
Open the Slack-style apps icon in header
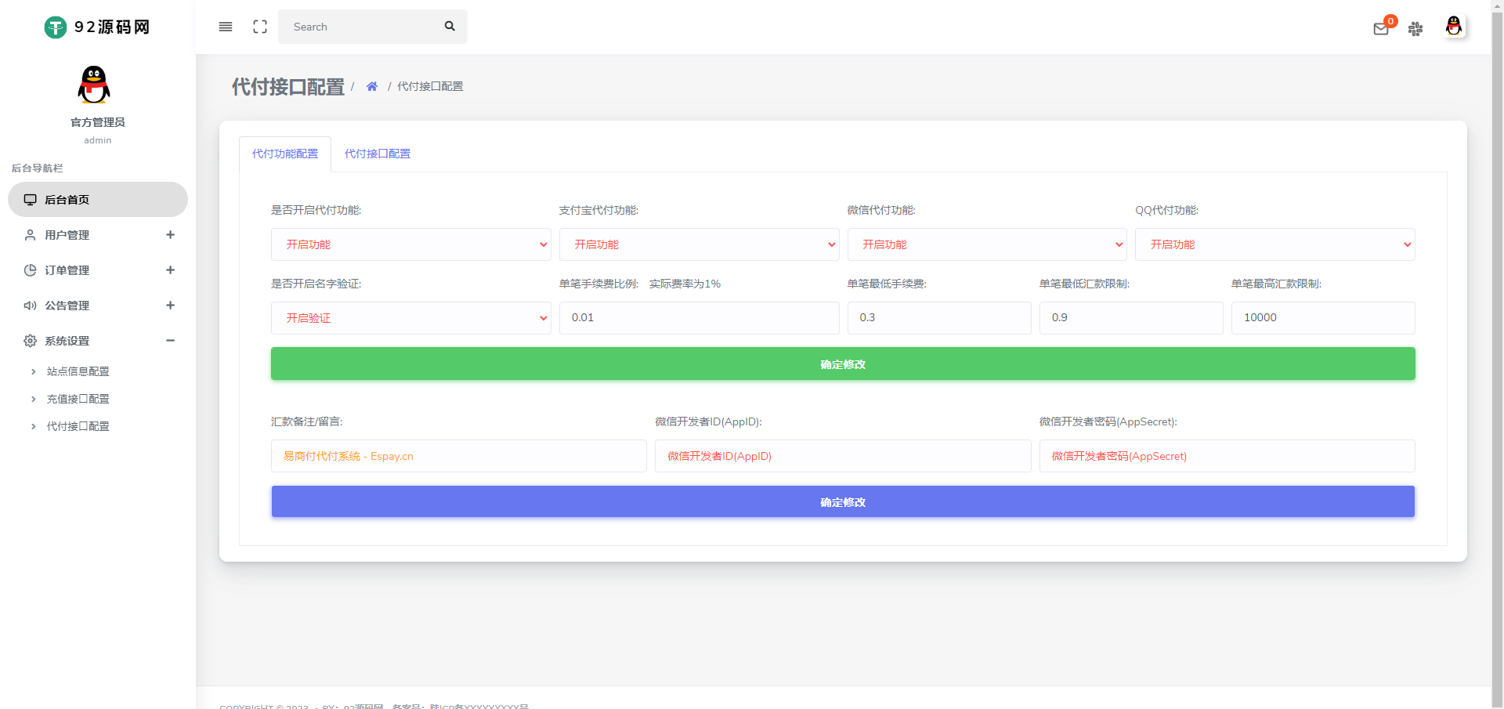point(1415,29)
